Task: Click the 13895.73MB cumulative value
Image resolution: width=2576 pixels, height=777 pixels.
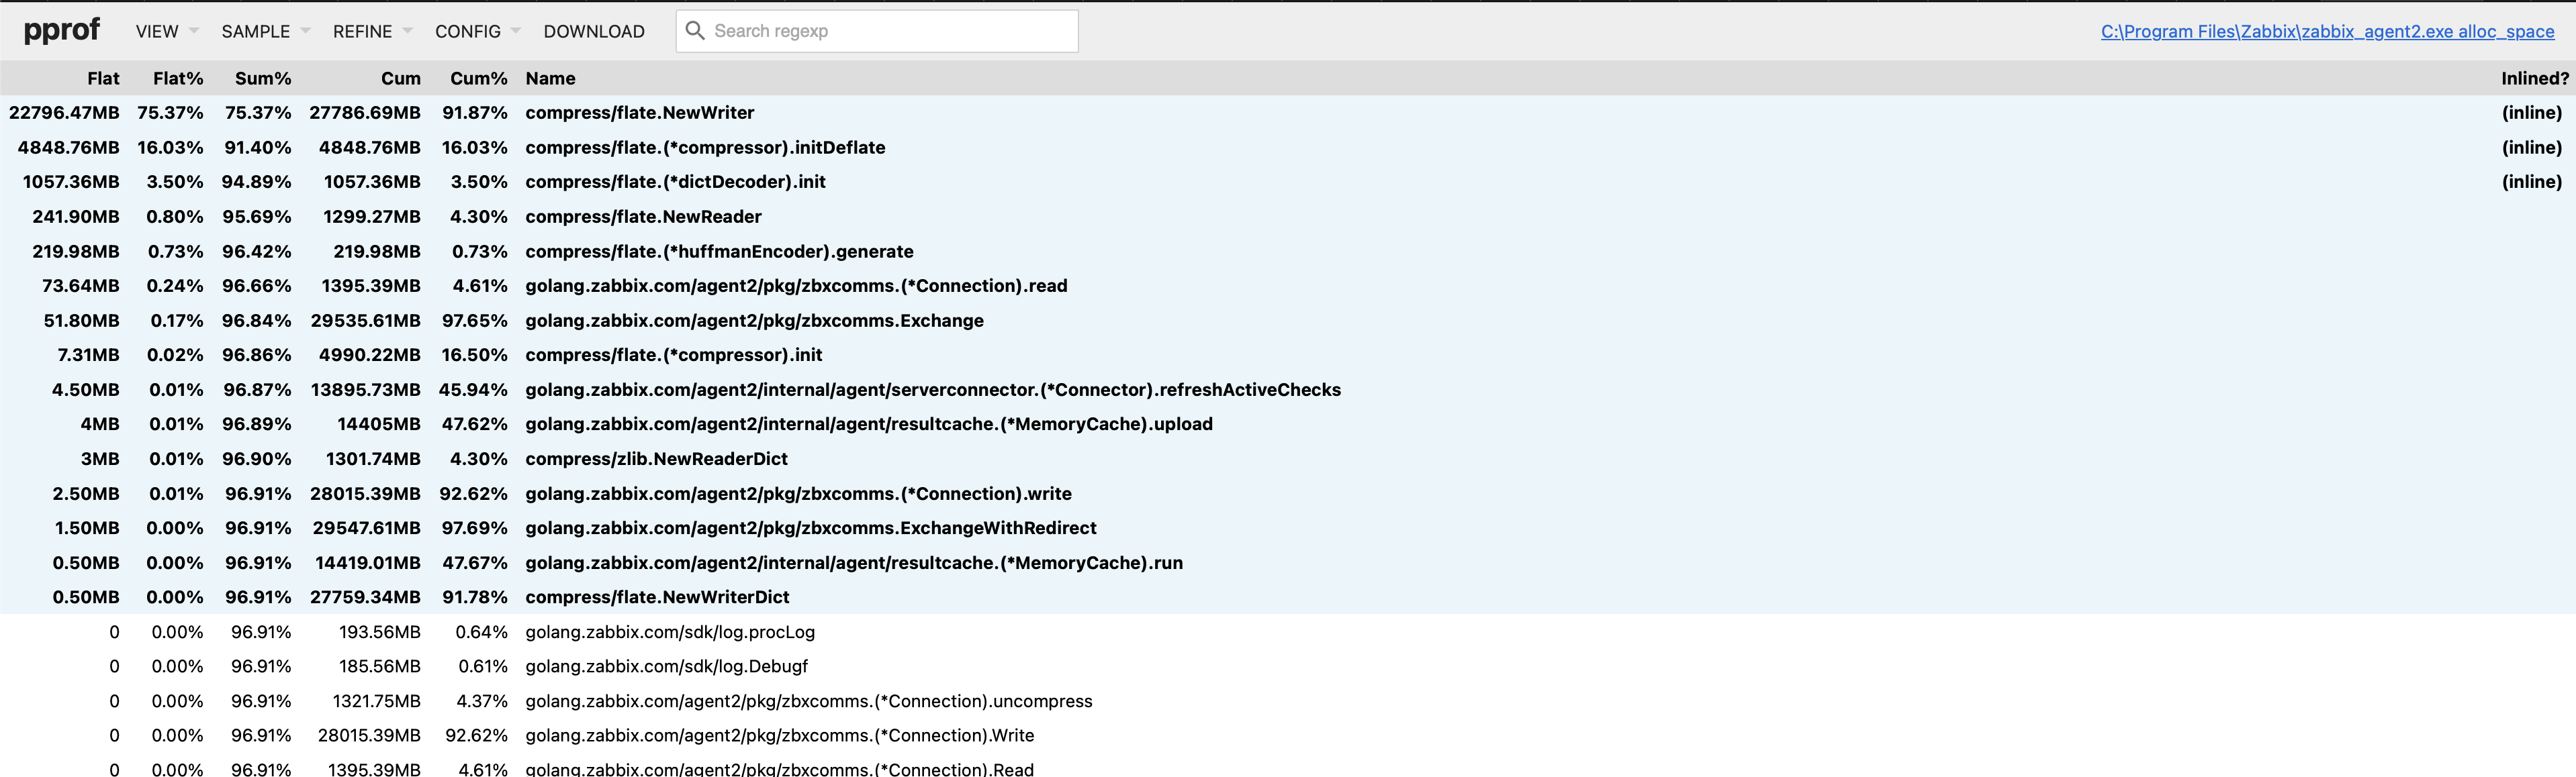Action: [x=365, y=389]
